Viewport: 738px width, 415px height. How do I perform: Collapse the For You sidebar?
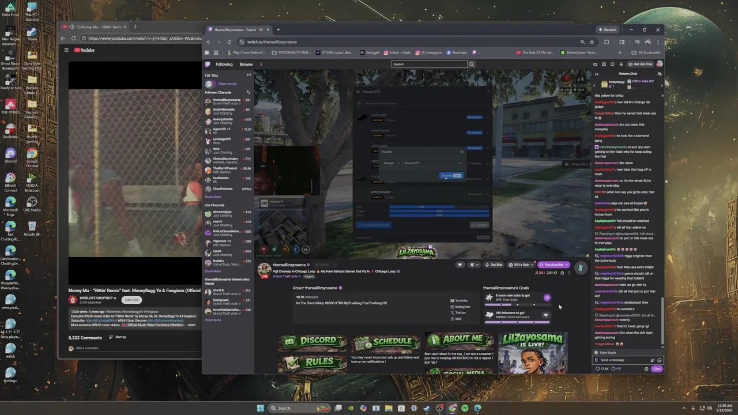[x=248, y=75]
